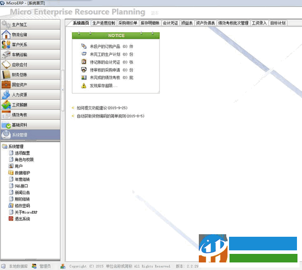Switch to the 系统首页 tab
Screen dimensions: 302x270
(81, 23)
